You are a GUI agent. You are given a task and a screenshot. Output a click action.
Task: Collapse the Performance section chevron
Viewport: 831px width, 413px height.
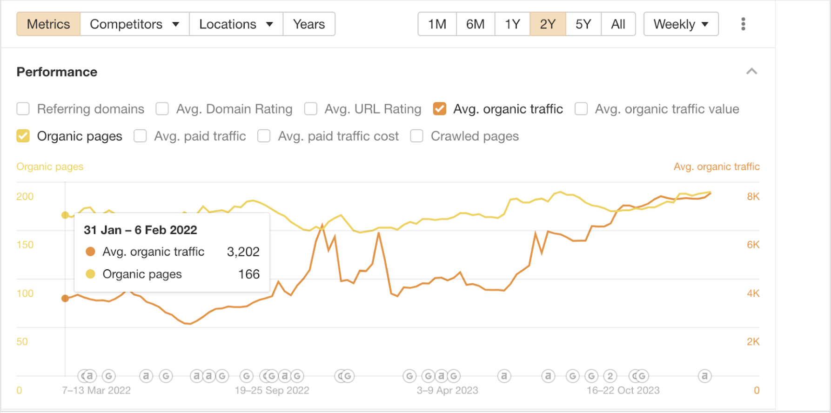[751, 72]
